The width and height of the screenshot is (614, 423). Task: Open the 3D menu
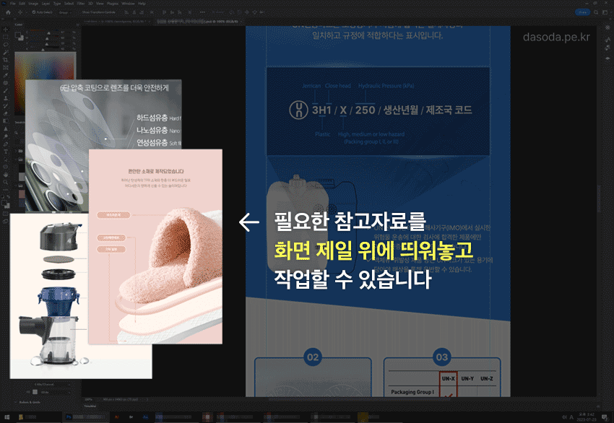[x=90, y=3]
